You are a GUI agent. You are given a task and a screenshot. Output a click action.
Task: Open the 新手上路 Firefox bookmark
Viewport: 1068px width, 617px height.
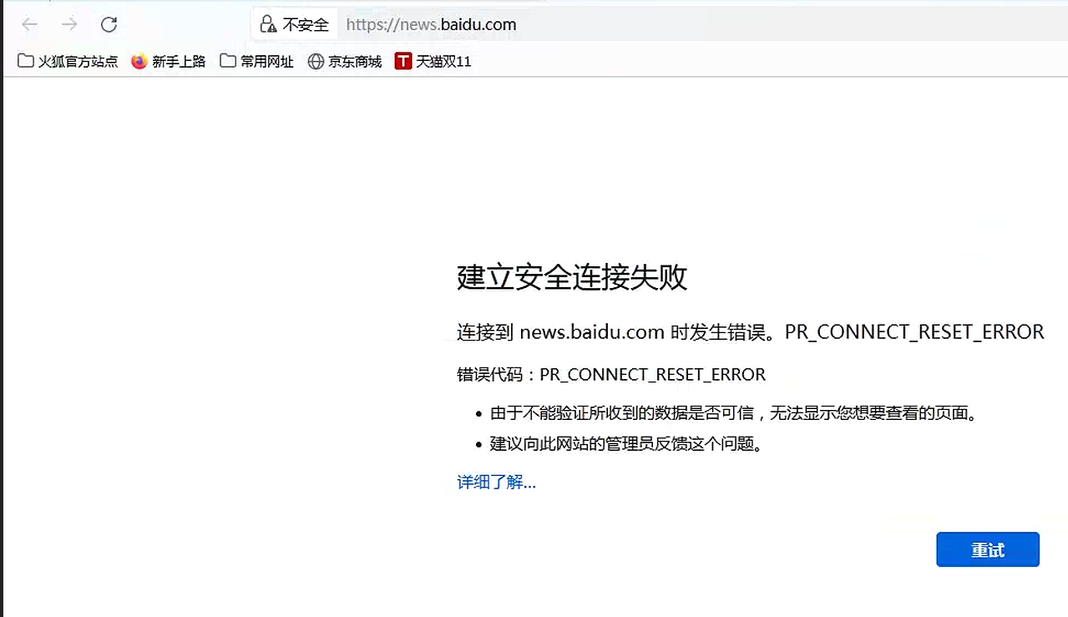(169, 61)
